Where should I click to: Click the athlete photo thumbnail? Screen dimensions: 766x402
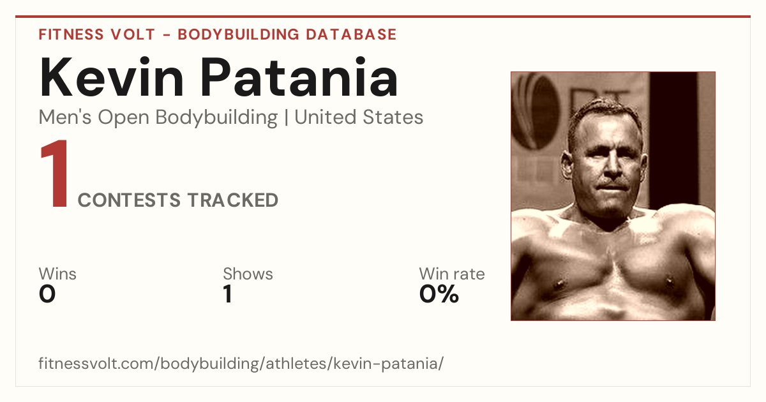point(613,196)
